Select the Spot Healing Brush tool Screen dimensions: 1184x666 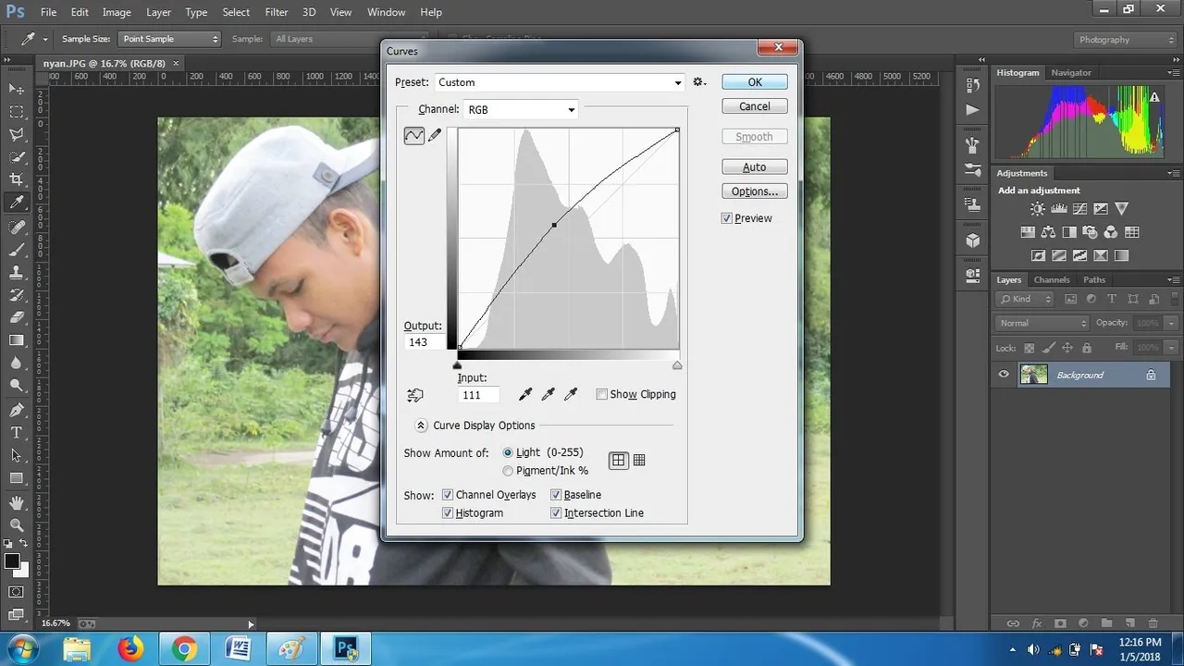17,227
